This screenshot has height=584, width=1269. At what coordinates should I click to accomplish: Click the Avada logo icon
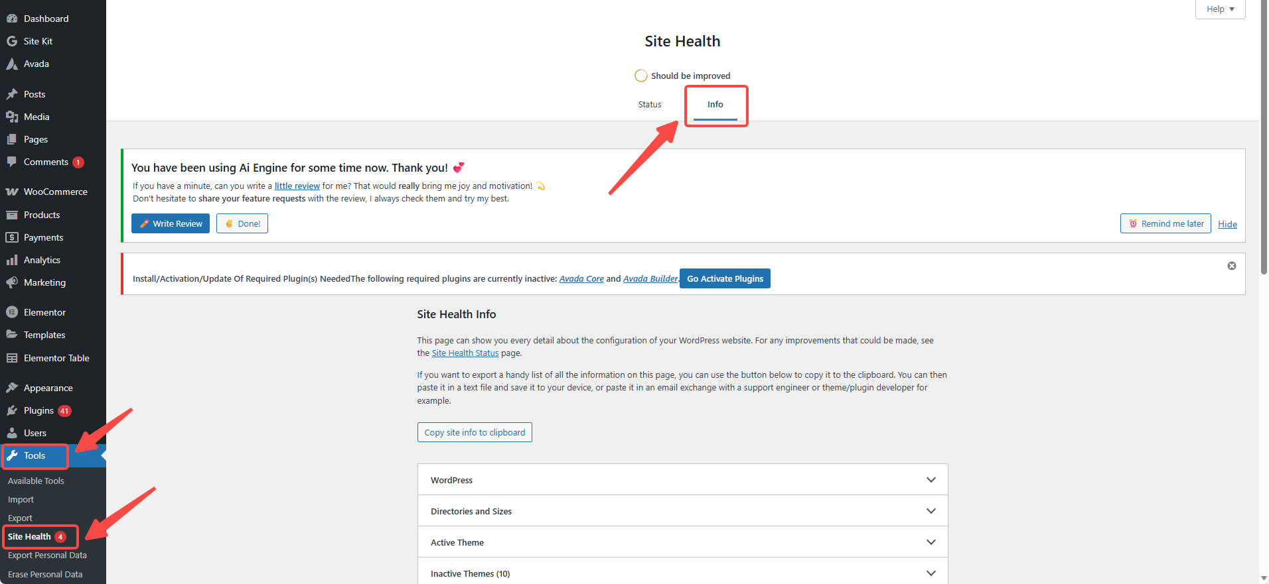(x=12, y=64)
